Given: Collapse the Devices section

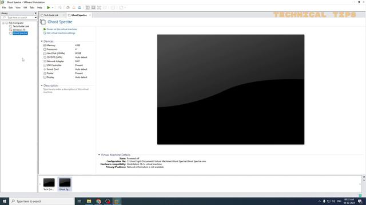Looking at the screenshot, I should point(42,41).
